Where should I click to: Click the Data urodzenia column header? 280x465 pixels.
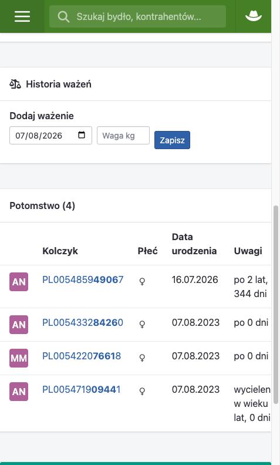[x=194, y=244]
